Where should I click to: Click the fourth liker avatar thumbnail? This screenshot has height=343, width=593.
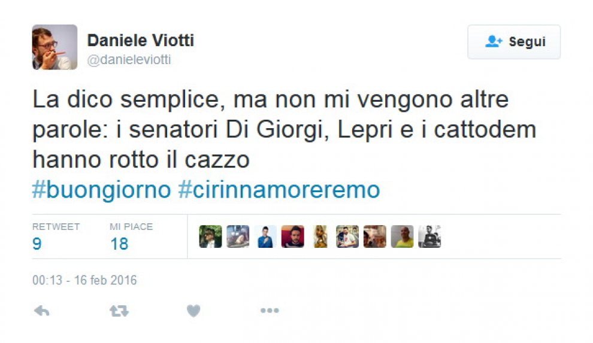293,236
